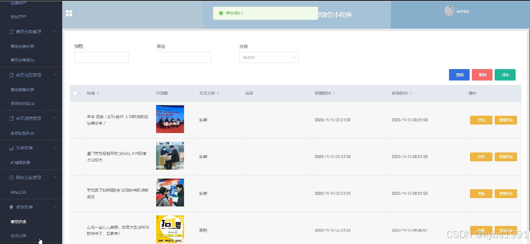Collapse the 兼职应聘管理 section chevron
Screen dimensions: 530x244
[x=55, y=118]
